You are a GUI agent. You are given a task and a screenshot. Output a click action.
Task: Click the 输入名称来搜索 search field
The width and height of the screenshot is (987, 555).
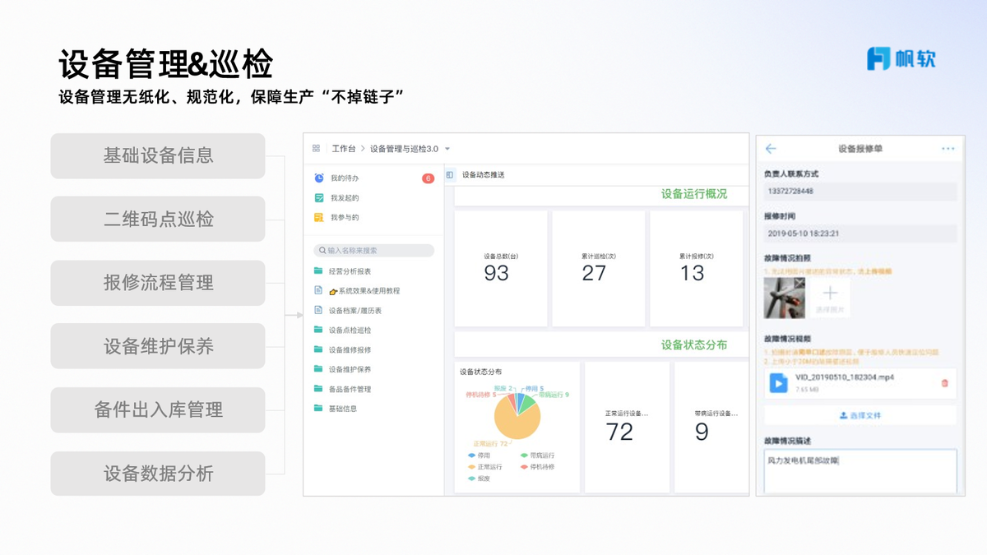pos(374,250)
